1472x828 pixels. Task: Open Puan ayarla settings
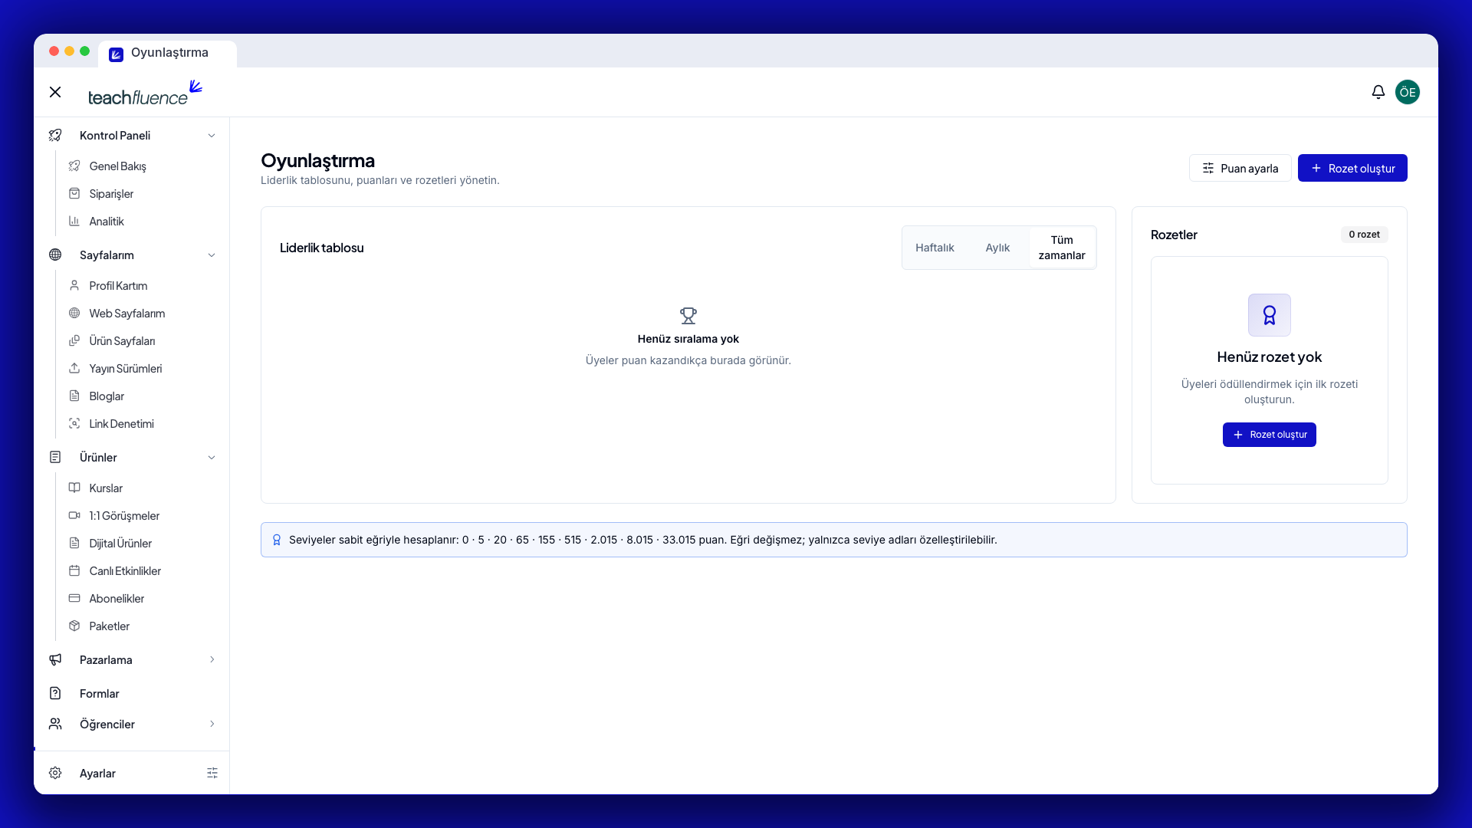click(1240, 168)
